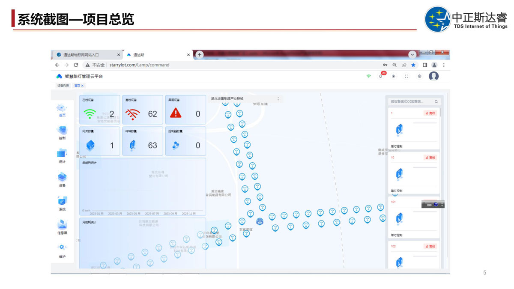Click the 离线 status tag on device 1
The height and width of the screenshot is (289, 514).
[430, 113]
